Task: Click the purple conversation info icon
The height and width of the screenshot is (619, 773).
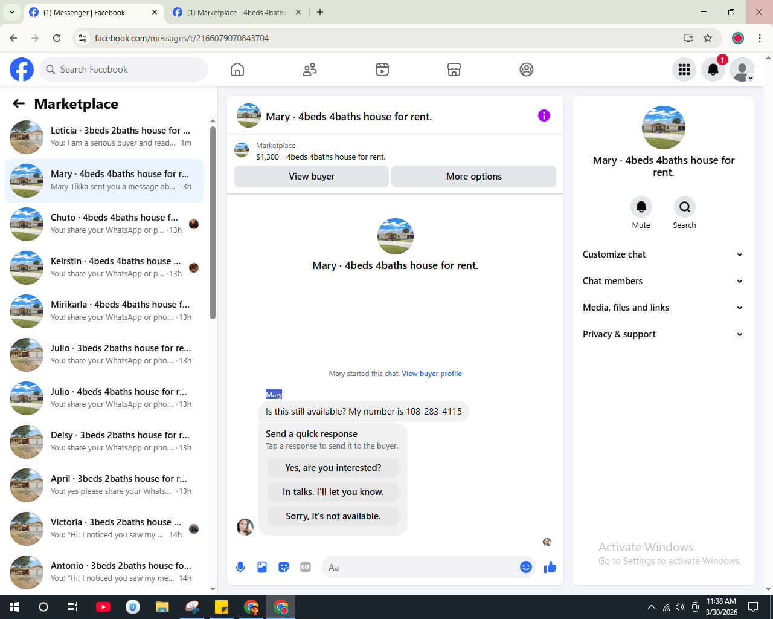Action: [x=544, y=115]
